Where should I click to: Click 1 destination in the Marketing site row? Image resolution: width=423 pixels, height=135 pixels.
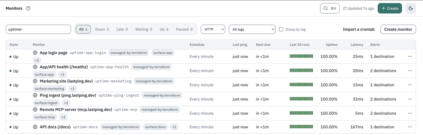point(382,85)
